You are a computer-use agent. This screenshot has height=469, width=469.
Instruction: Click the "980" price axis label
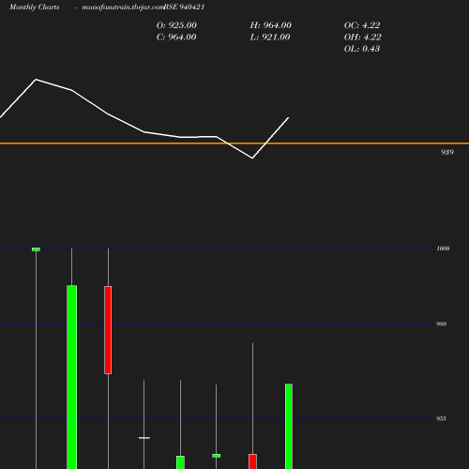(x=441, y=325)
